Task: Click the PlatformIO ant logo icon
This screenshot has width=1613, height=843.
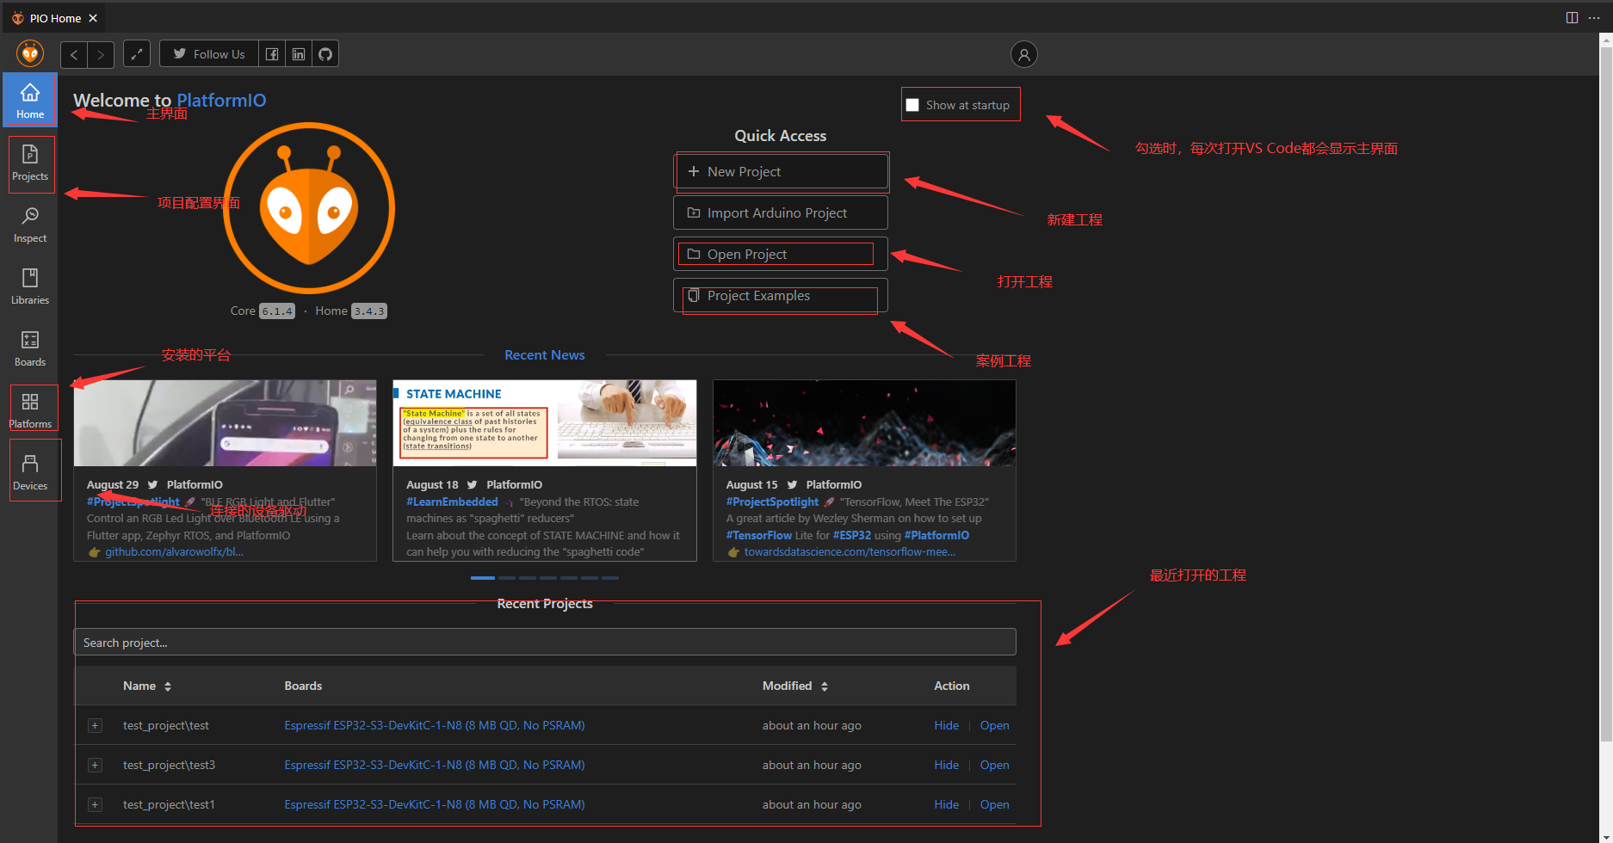Action: 30,54
